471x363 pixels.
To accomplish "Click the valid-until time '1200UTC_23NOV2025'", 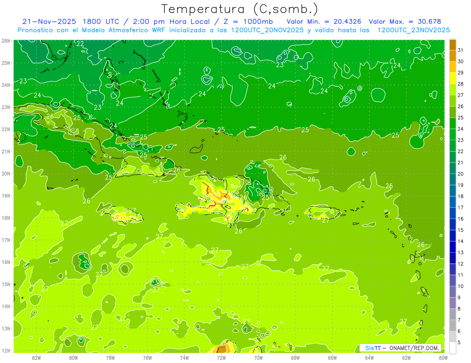I will tap(413, 30).
